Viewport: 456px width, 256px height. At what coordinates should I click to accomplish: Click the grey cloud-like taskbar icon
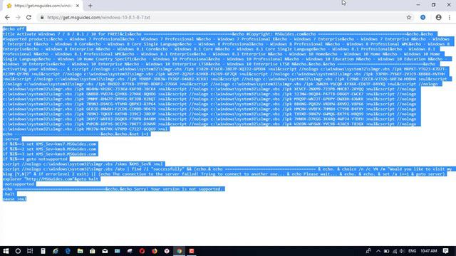130,251
